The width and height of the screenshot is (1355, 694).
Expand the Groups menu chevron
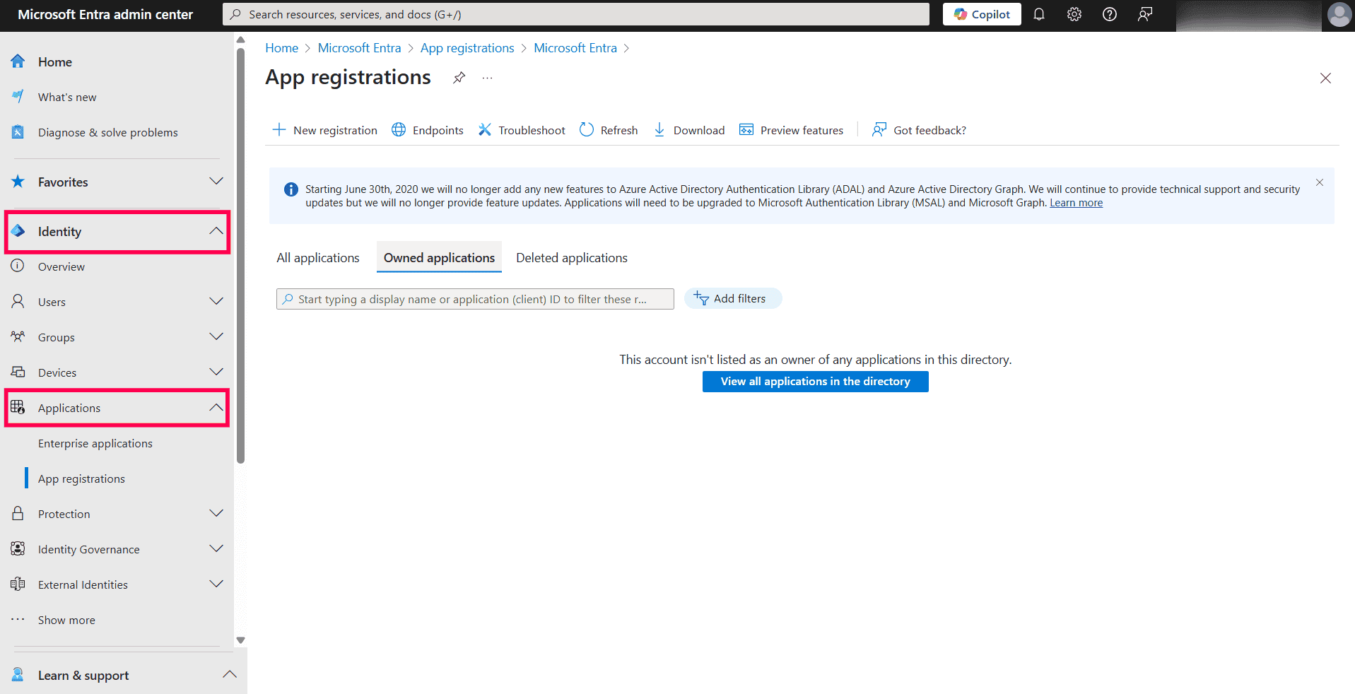[216, 337]
